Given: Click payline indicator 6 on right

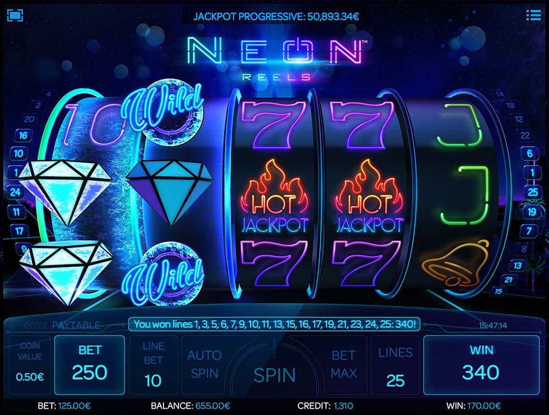Looking at the screenshot, I should click(529, 153).
